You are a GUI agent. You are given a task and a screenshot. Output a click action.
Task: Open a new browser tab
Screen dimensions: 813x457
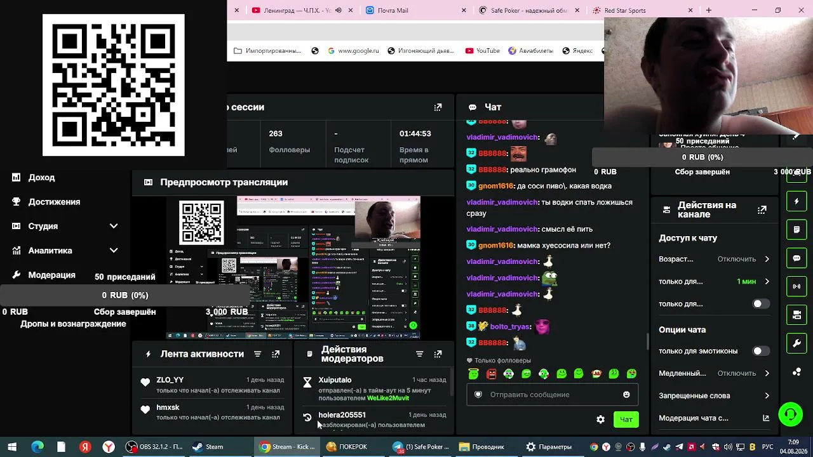pyautogui.click(x=709, y=10)
